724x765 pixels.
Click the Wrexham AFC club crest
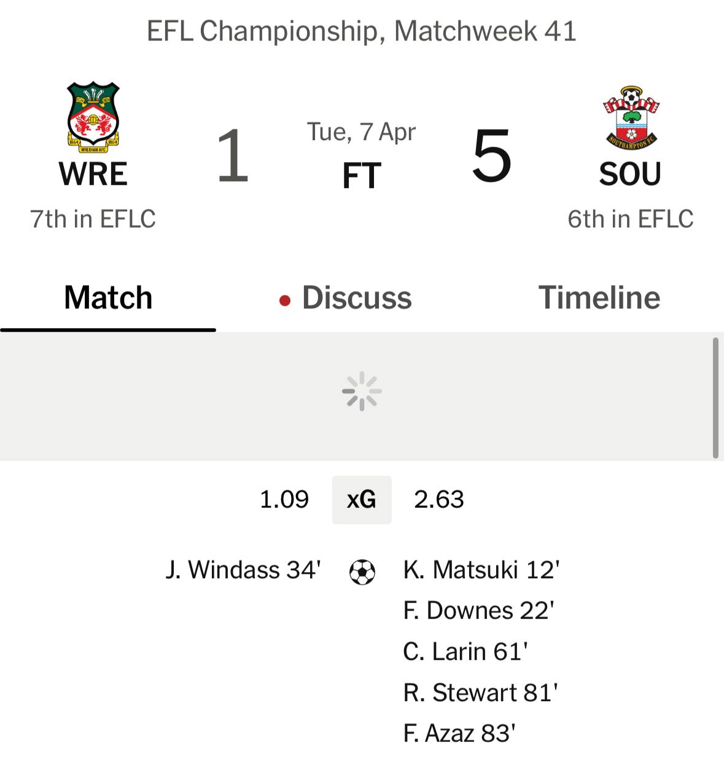(93, 116)
